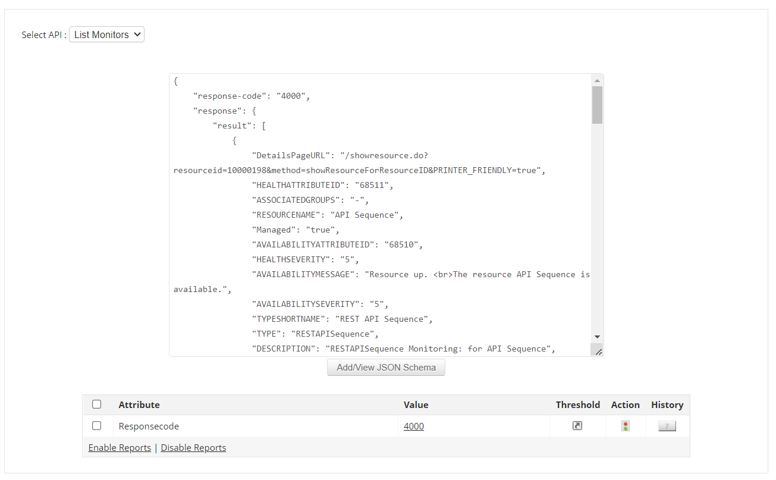Click Add/View JSON Schema
Viewport: 776px width, 480px height.
385,367
